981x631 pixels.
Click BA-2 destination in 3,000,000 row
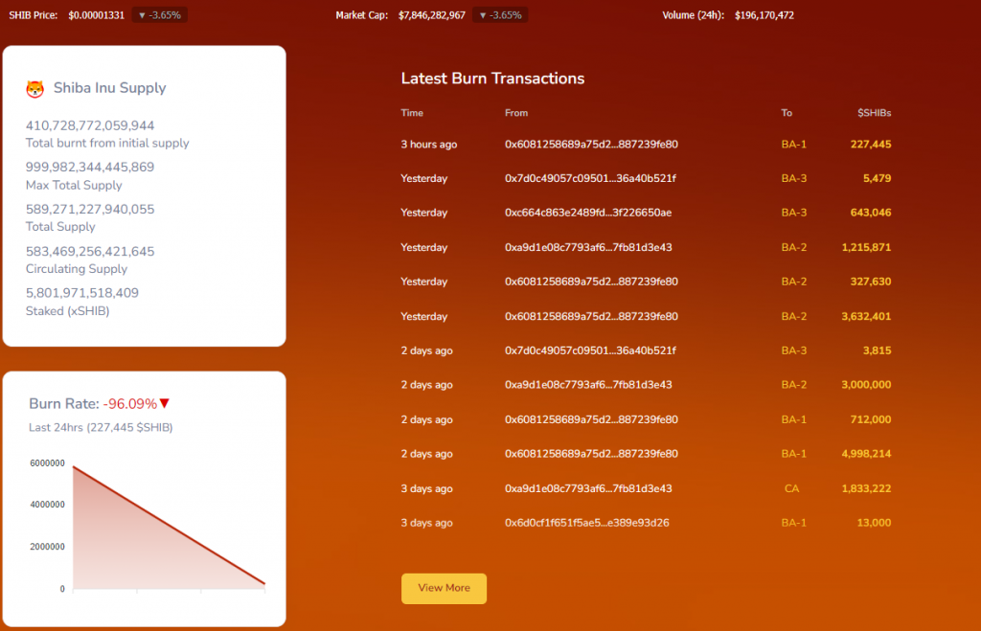coord(793,385)
